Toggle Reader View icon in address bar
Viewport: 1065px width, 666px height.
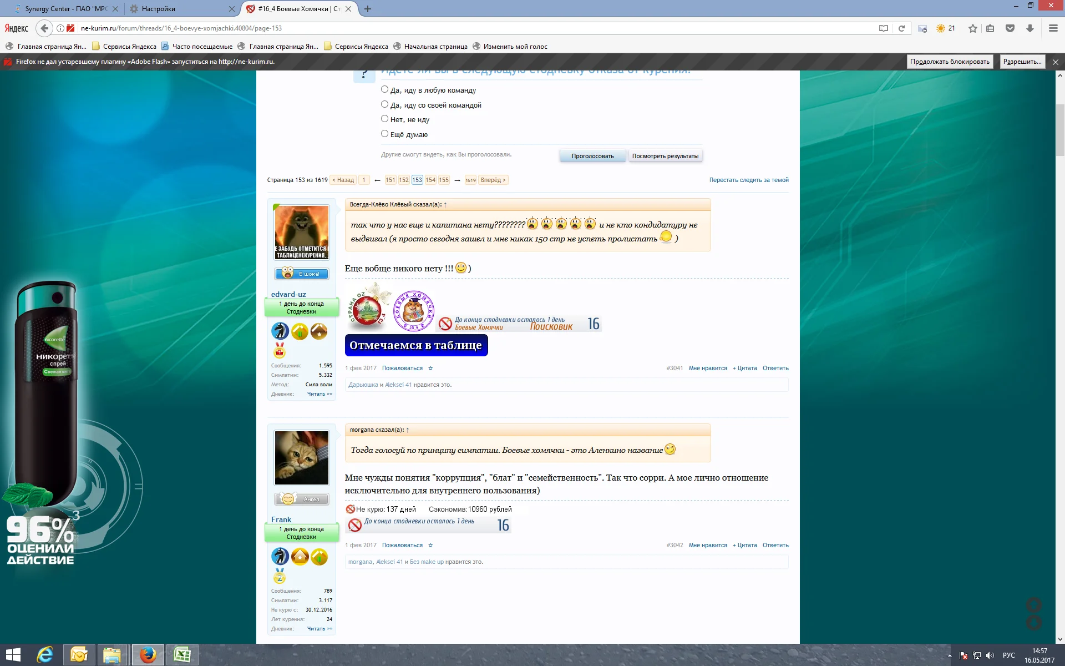point(884,28)
